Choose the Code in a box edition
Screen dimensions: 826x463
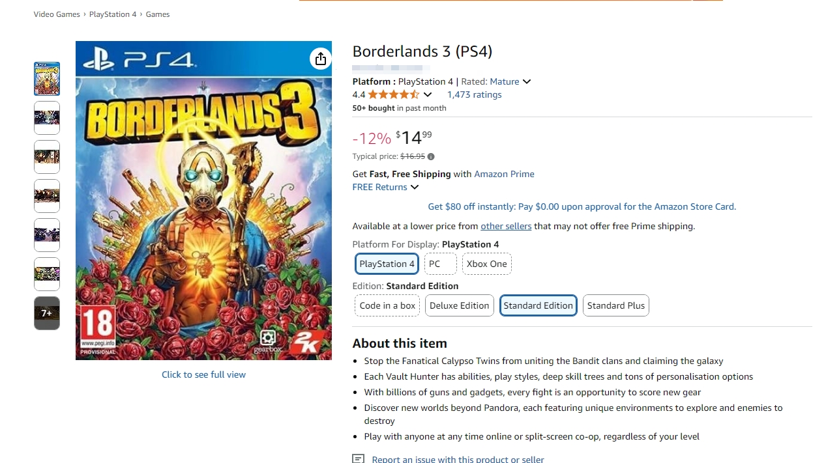[387, 305]
